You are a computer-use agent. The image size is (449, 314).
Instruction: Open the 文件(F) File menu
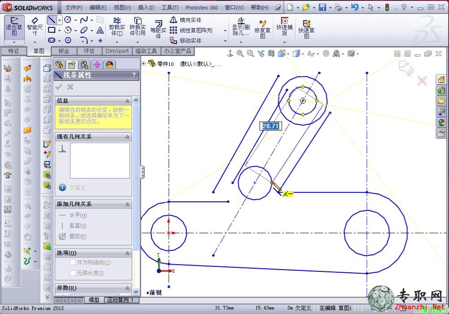tap(74, 8)
